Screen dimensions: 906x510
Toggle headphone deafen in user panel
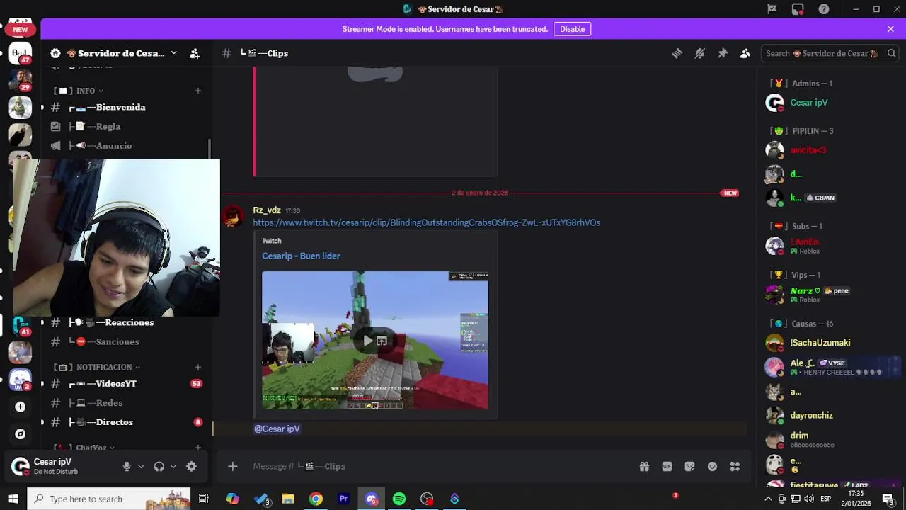pyautogui.click(x=159, y=466)
